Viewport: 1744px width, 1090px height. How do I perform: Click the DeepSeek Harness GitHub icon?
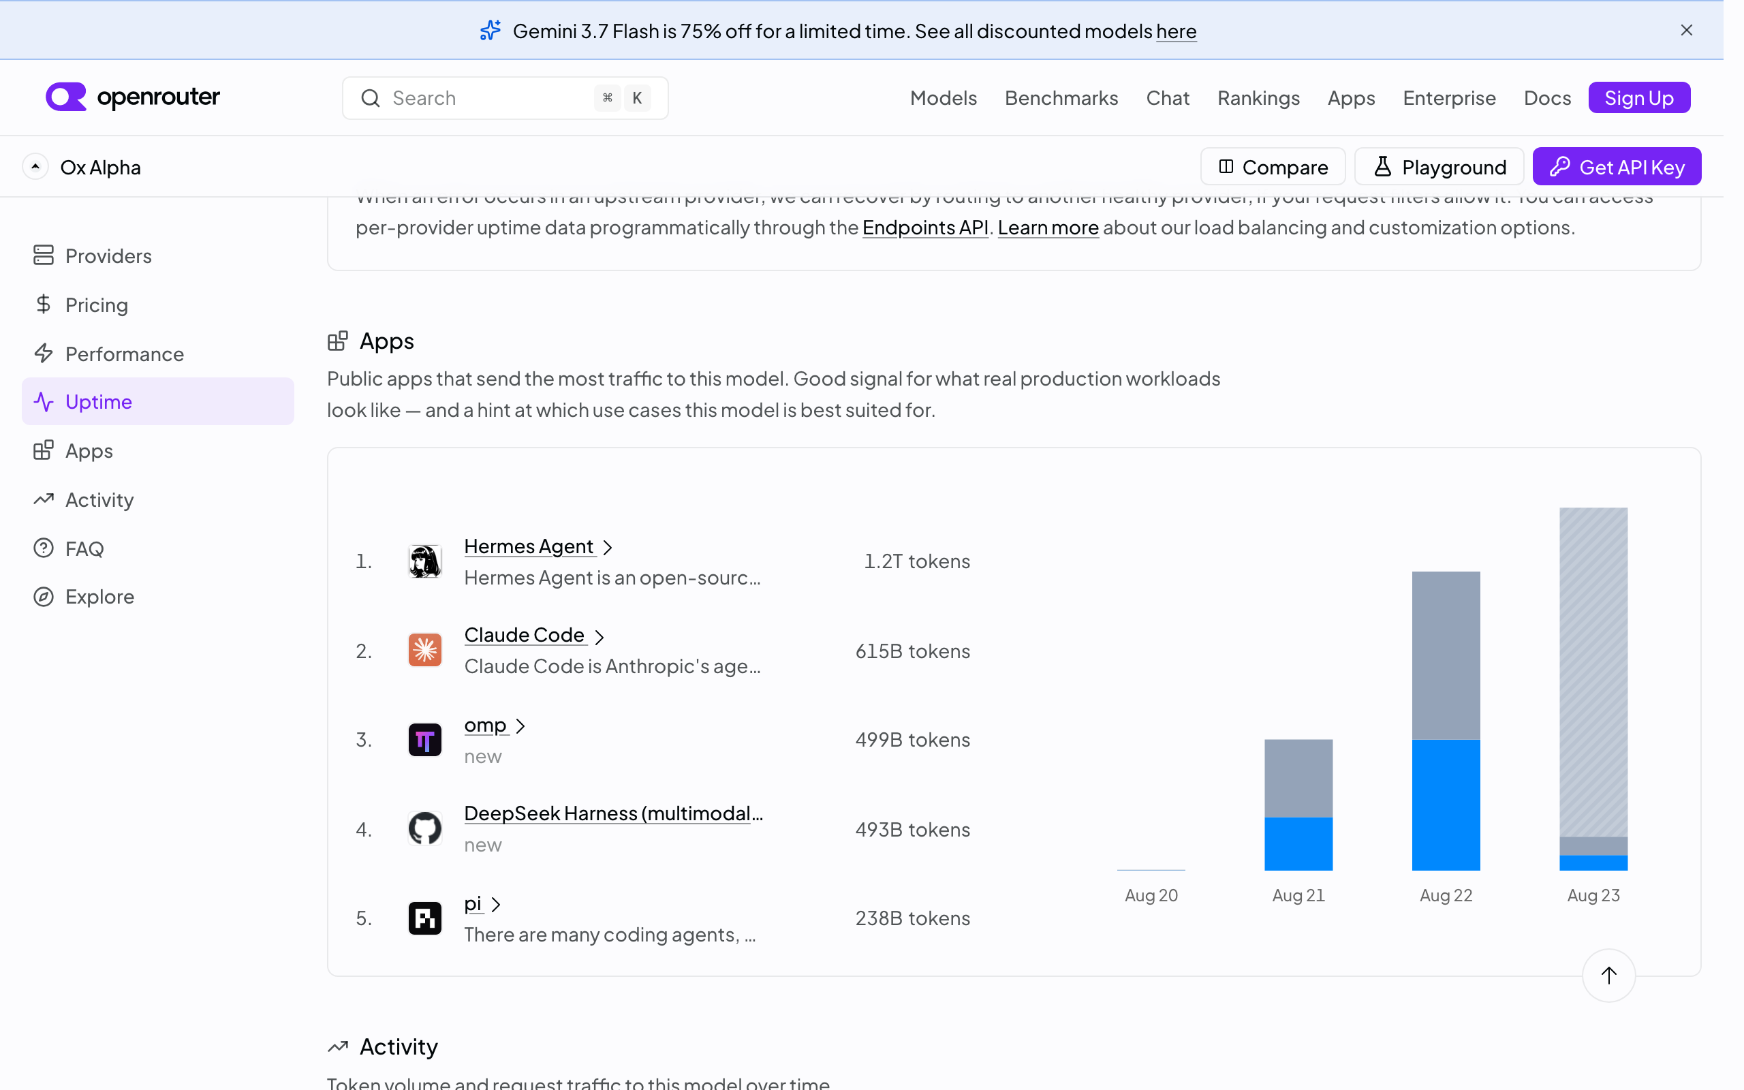point(424,829)
